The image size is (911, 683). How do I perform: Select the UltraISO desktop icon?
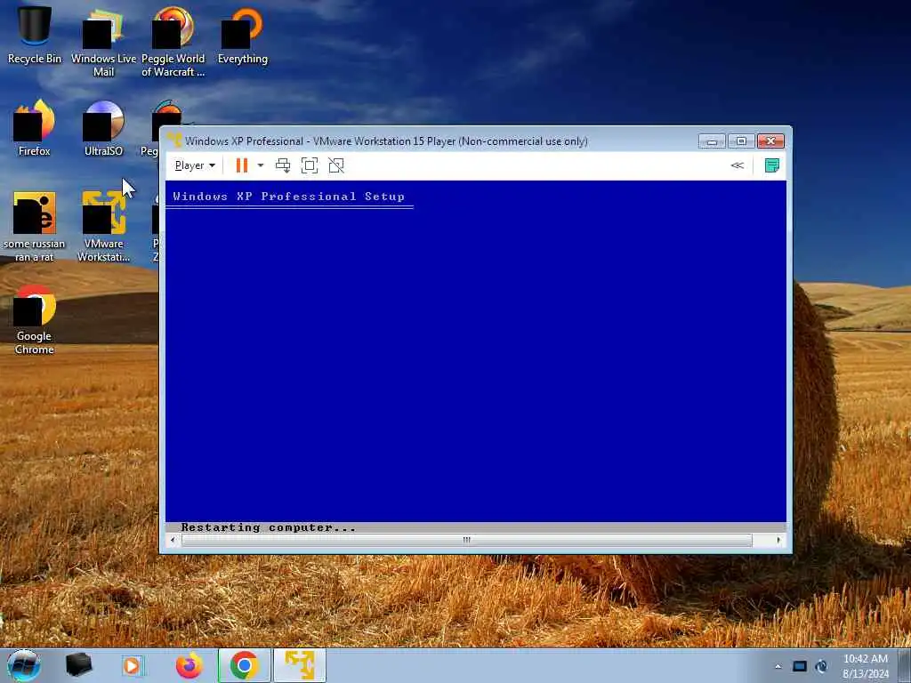coord(103,128)
